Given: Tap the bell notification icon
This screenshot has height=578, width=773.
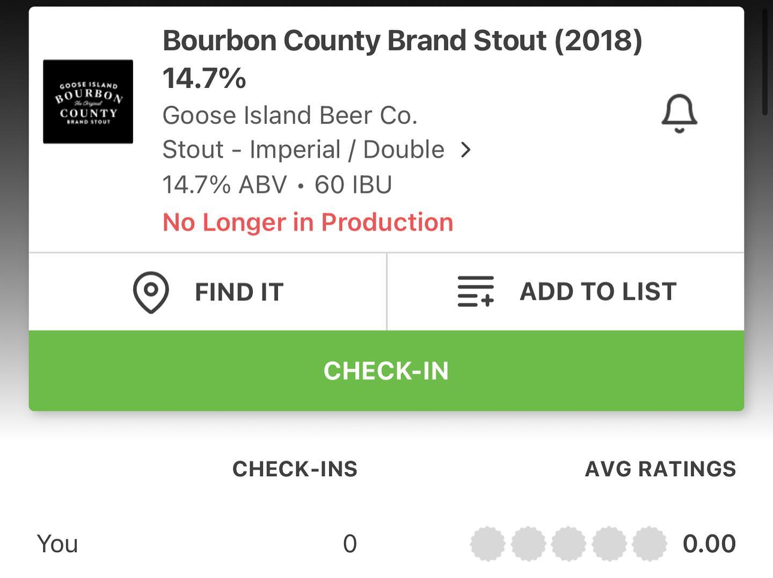Looking at the screenshot, I should coord(679,113).
